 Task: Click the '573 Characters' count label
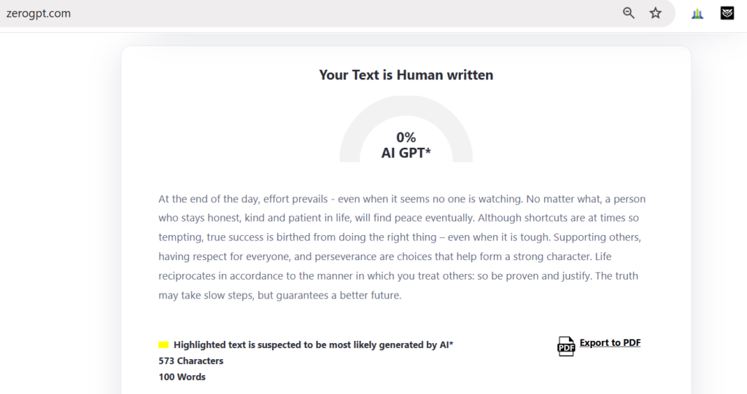[x=191, y=360]
